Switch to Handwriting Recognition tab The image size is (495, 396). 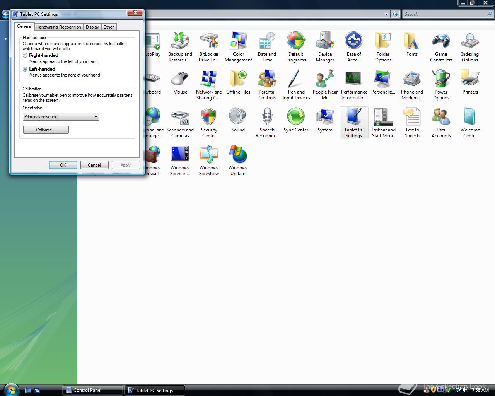click(59, 27)
